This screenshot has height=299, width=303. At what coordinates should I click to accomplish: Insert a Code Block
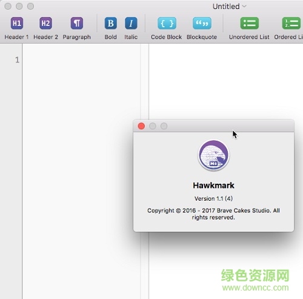pyautogui.click(x=167, y=23)
